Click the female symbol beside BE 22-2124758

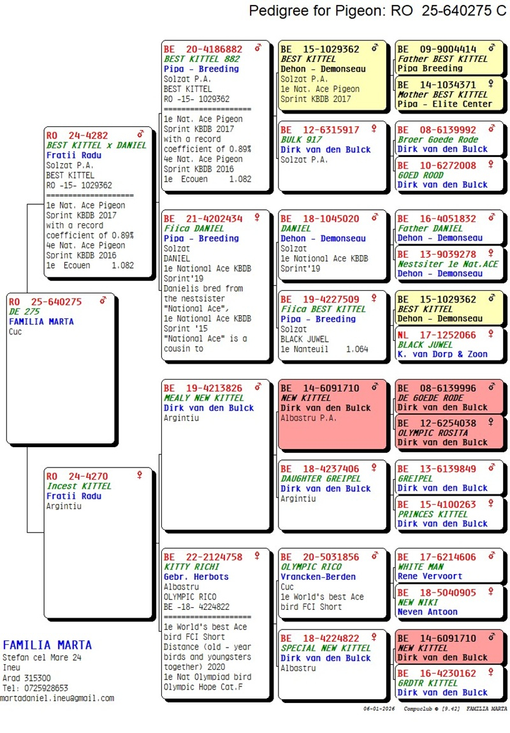258,556
